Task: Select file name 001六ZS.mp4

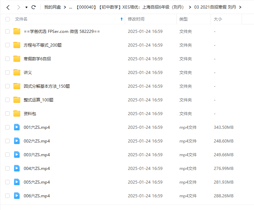Action: (37, 127)
